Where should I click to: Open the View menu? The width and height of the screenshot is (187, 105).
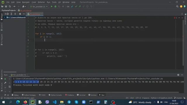click(x=18, y=2)
